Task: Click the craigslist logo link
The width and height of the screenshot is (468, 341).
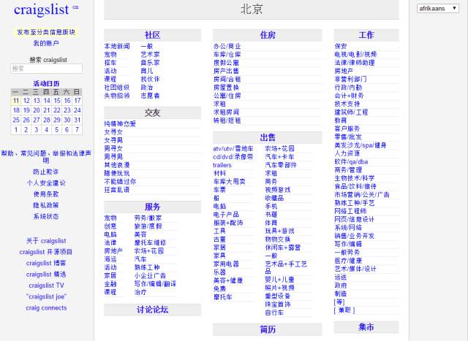Action: (x=42, y=9)
